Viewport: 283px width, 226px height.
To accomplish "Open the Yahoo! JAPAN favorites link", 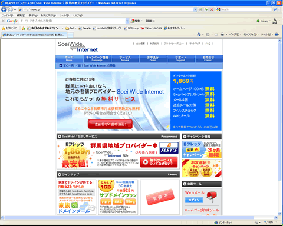I will 151,28.
